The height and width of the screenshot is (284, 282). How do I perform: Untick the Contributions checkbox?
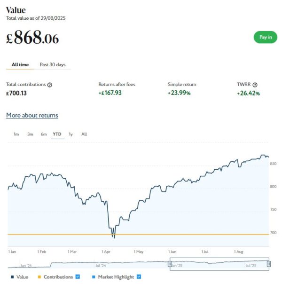click(78, 277)
